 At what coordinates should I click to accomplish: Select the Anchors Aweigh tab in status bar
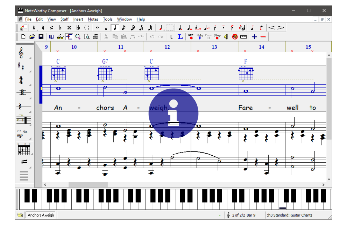coord(41,215)
